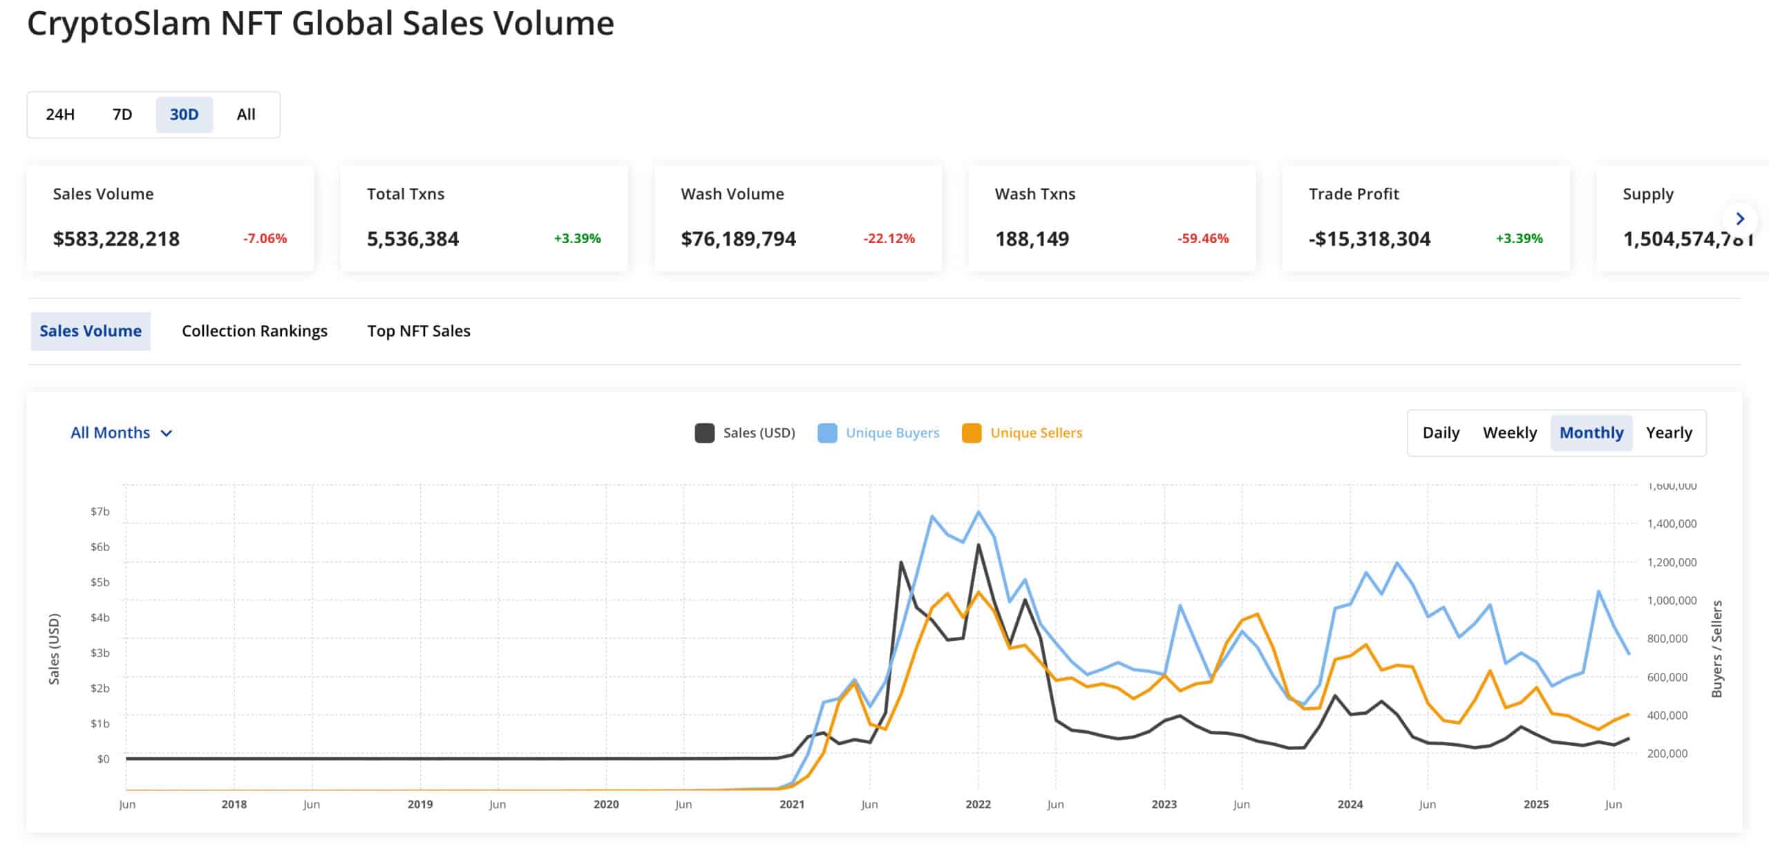Viewport: 1769px width, 853px height.
Task: Click the 2022 x-axis label
Action: 978,804
